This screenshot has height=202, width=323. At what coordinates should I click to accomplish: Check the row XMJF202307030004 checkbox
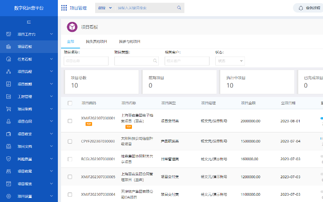pyautogui.click(x=70, y=194)
